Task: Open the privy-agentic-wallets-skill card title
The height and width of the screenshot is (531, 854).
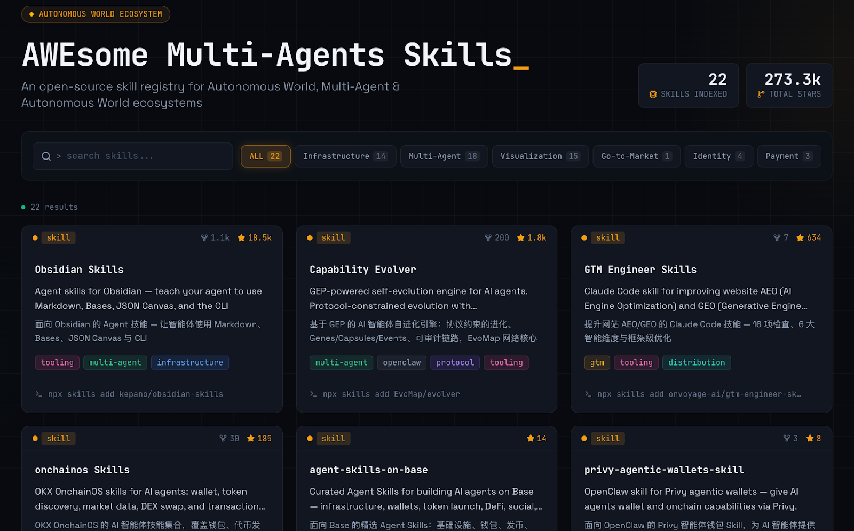Action: 665,470
